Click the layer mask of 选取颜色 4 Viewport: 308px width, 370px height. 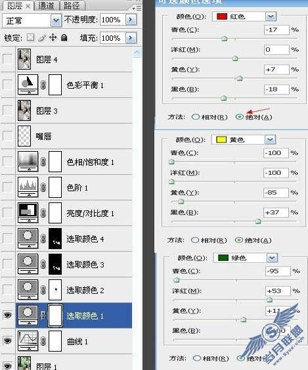pos(55,239)
